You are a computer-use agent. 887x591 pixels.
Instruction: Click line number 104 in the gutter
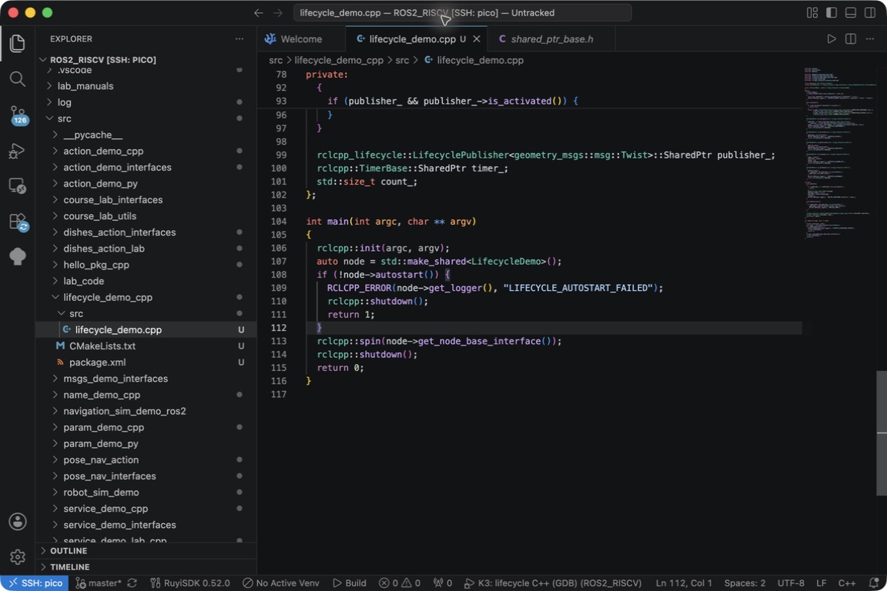[x=279, y=221]
